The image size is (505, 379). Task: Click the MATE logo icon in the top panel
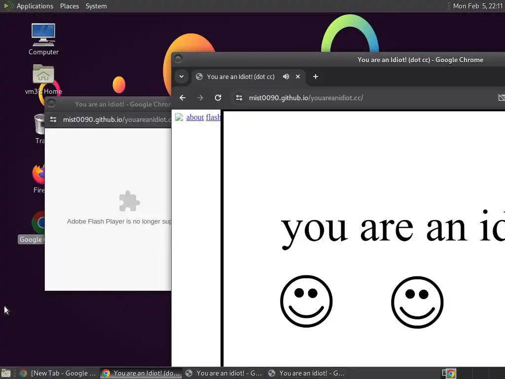click(8, 6)
